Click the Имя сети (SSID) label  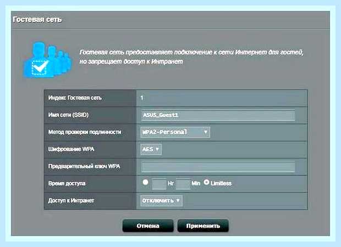pos(68,115)
